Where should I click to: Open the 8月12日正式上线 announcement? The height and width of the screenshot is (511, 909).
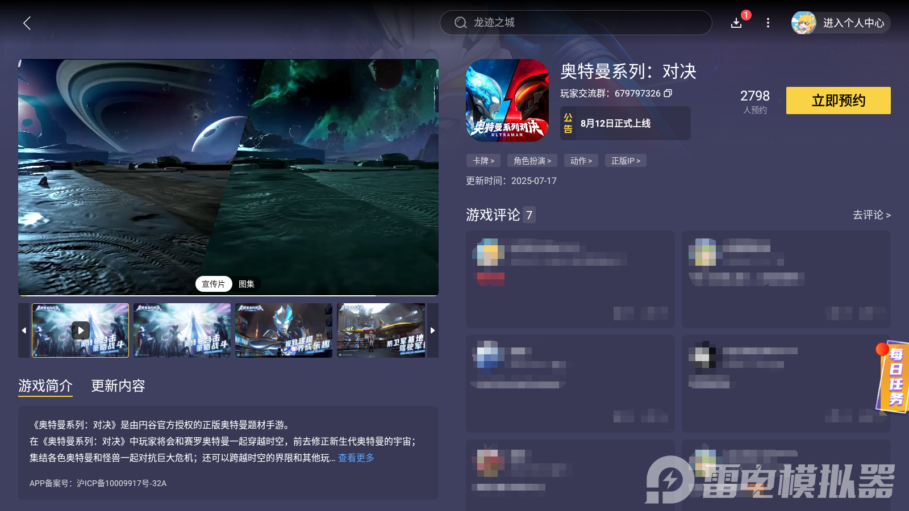(x=626, y=123)
